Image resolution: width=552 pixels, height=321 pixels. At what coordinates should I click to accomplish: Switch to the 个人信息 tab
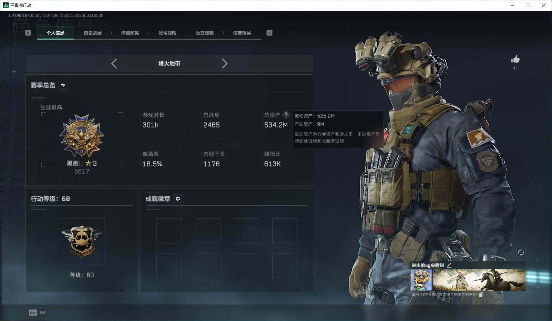point(55,33)
